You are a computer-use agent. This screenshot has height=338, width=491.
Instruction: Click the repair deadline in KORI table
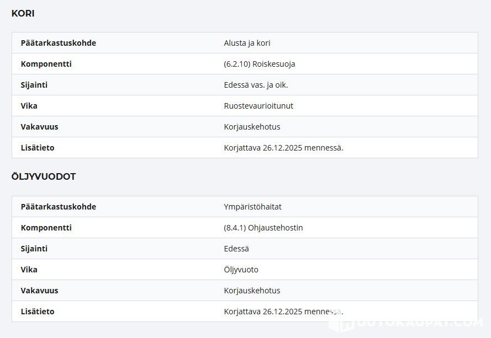tap(283, 148)
